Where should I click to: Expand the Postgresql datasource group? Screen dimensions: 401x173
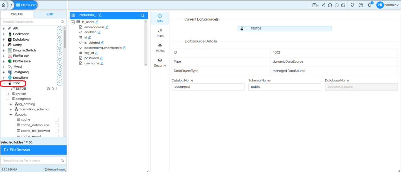(4, 72)
